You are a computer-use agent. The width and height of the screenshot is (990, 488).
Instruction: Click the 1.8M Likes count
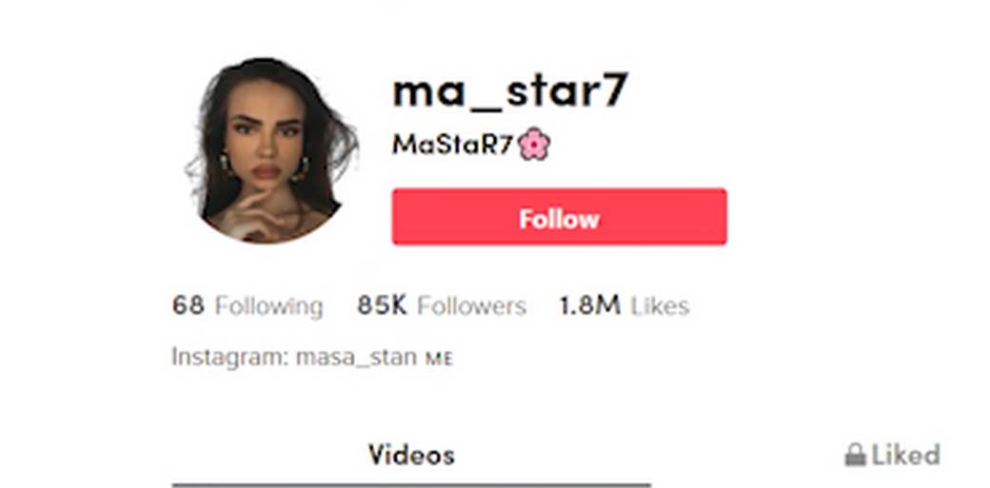pyautogui.click(x=589, y=305)
